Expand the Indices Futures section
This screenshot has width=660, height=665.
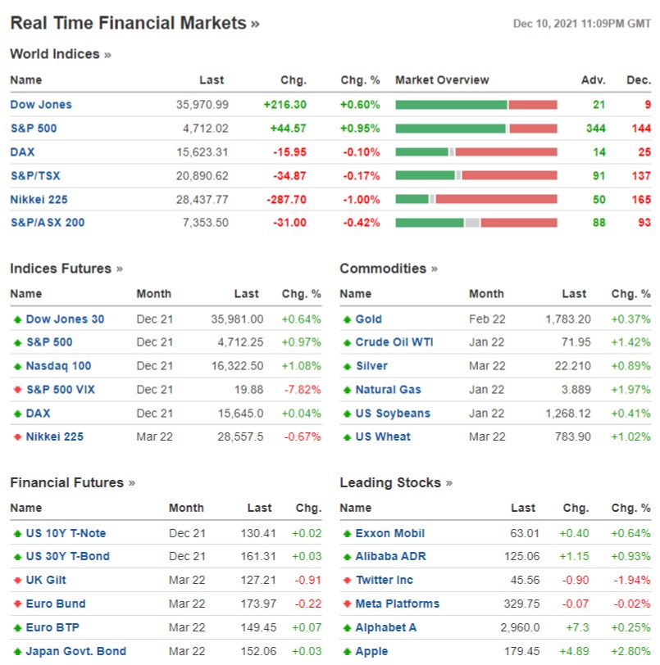click(66, 269)
